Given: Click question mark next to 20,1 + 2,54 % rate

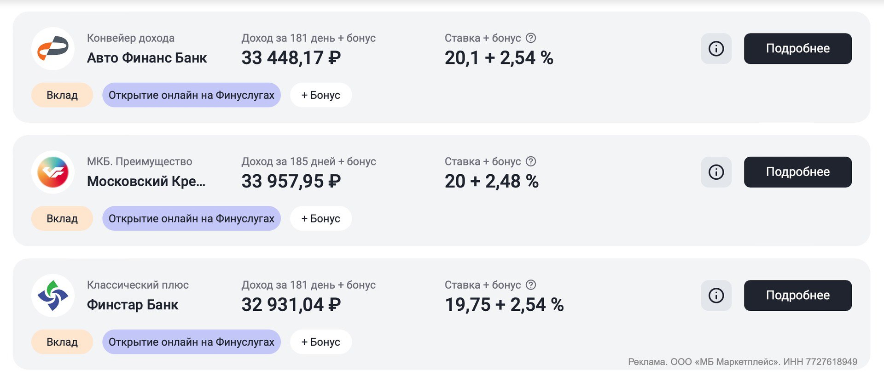Looking at the screenshot, I should point(531,38).
